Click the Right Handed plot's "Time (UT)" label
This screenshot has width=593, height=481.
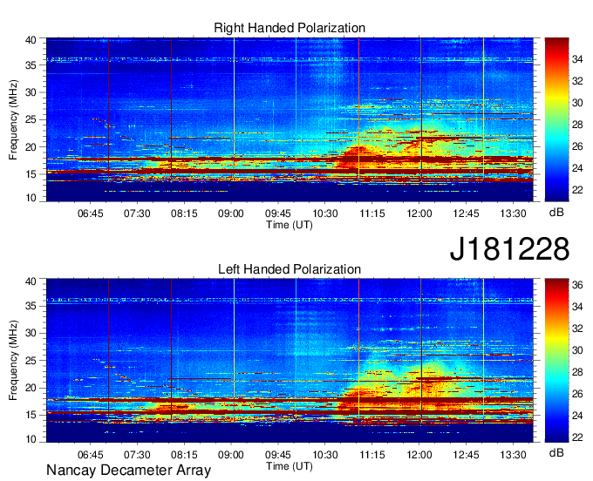point(290,225)
